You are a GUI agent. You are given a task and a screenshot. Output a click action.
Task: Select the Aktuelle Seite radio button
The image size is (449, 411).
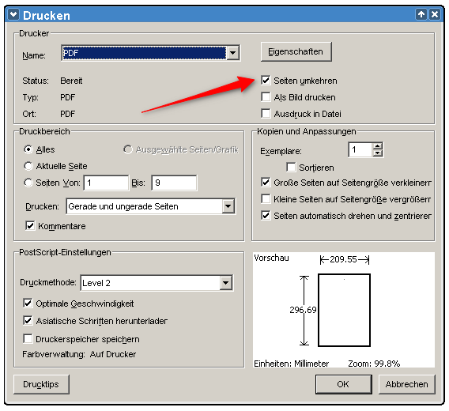(x=28, y=166)
